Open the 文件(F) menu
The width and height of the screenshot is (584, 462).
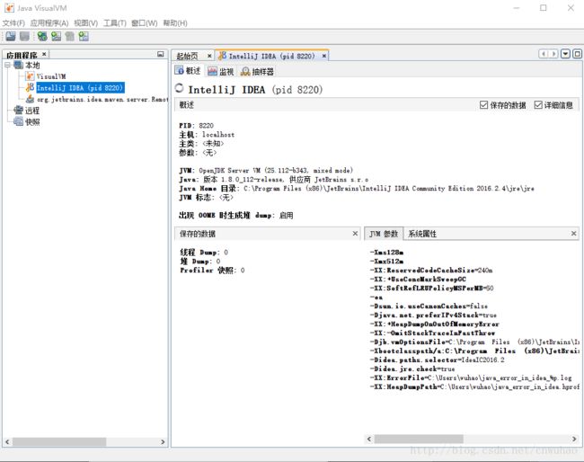tap(13, 23)
